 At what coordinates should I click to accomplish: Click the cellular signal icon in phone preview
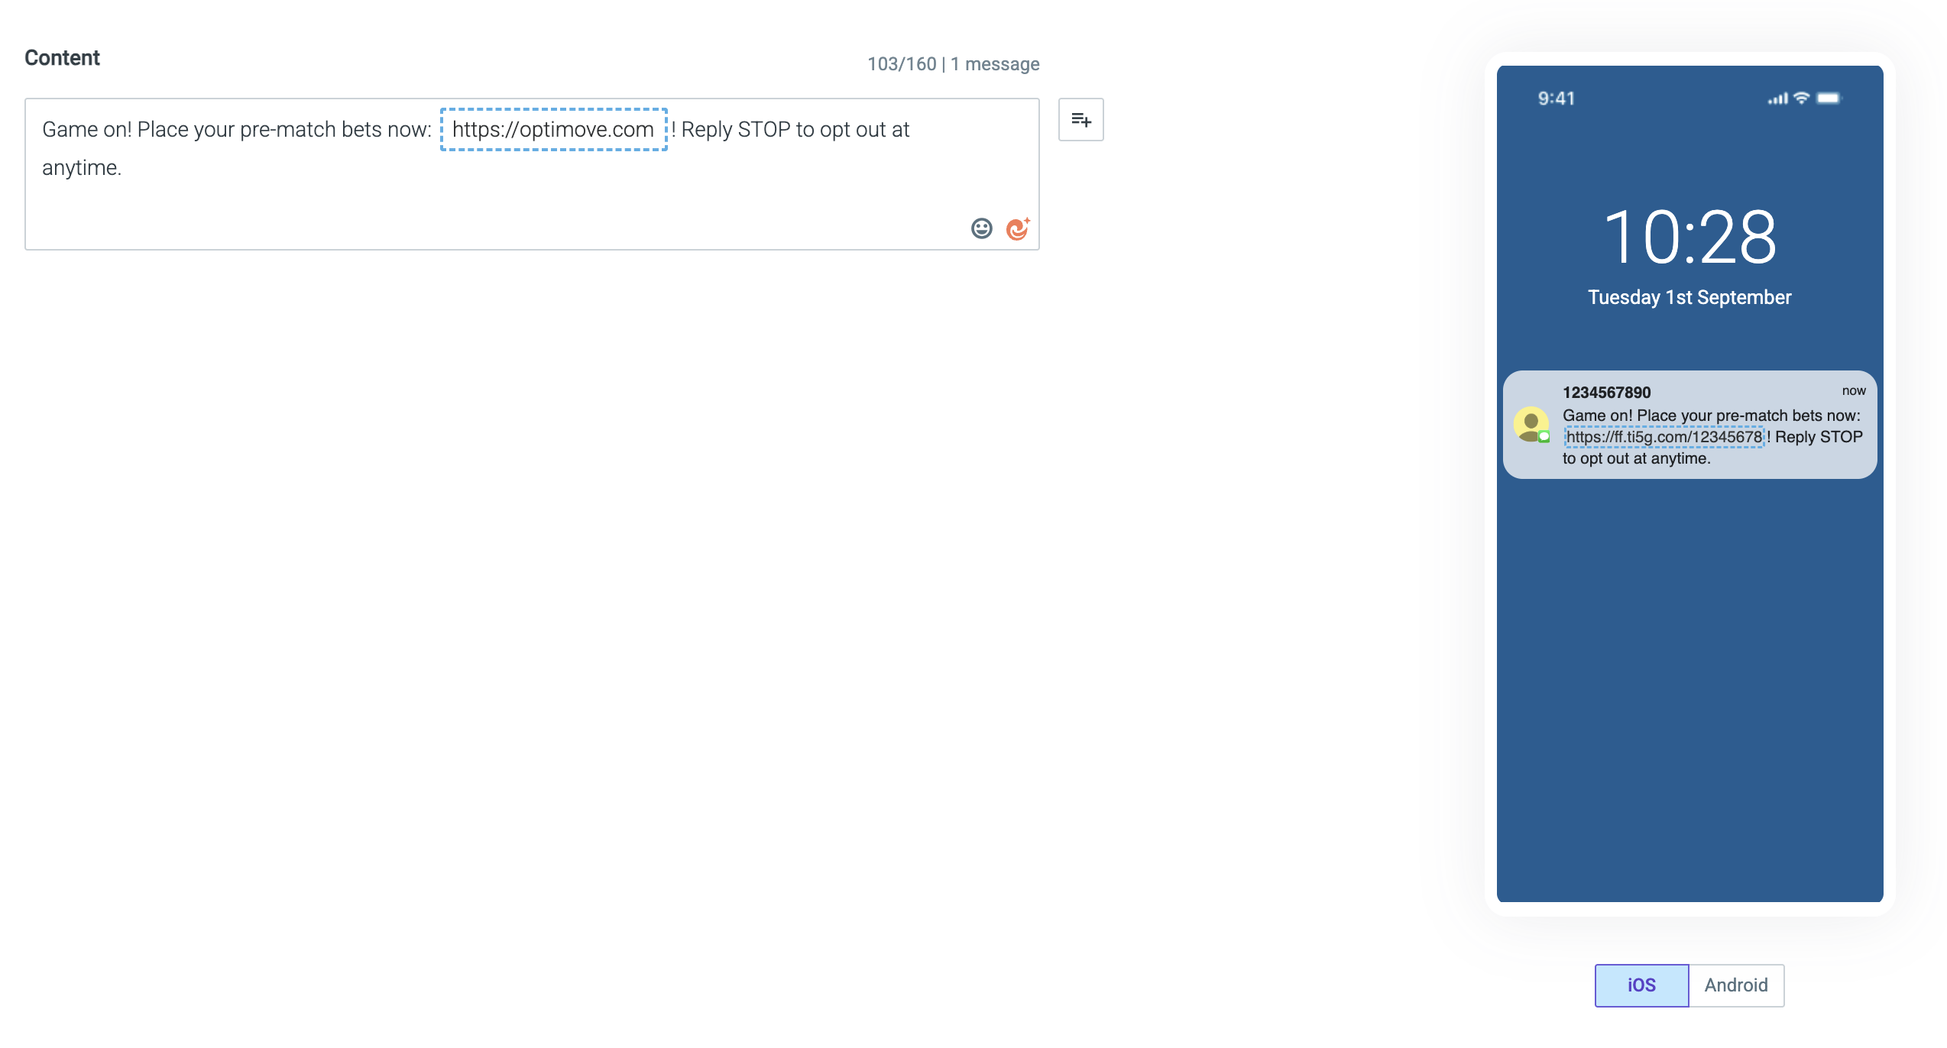click(1778, 99)
